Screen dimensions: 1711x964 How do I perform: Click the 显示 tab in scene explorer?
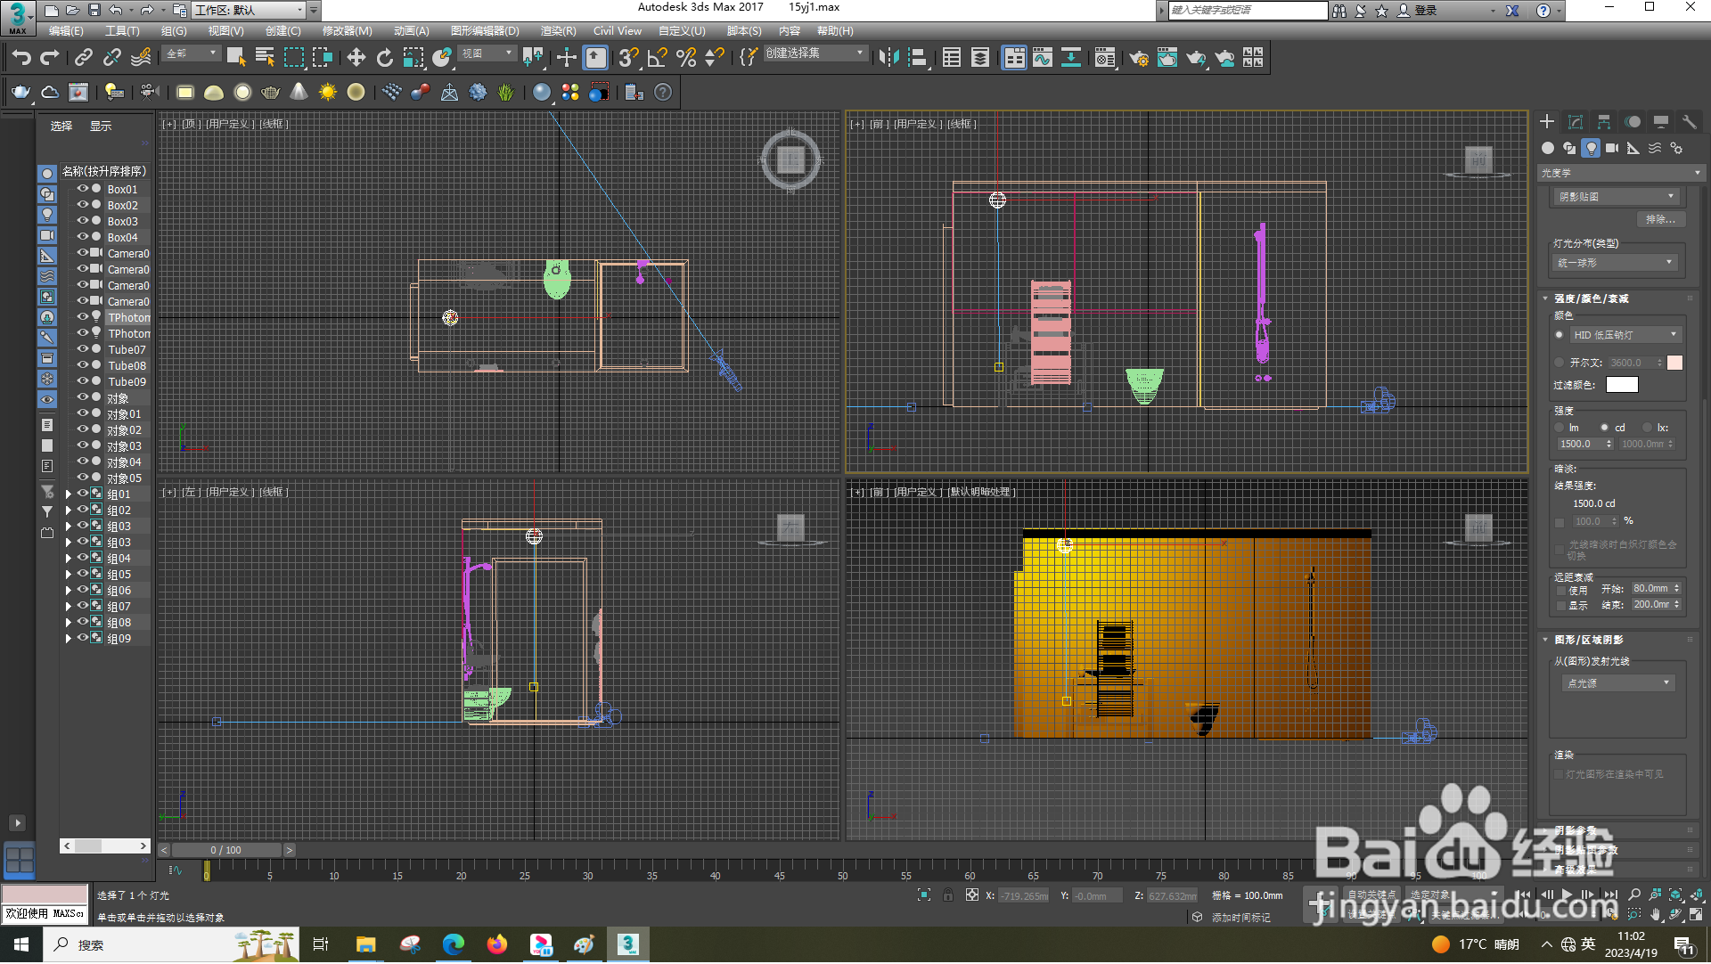pos(100,127)
